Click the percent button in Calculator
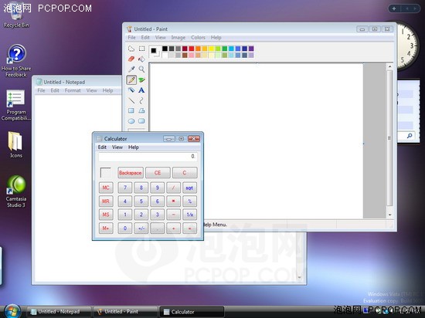Image resolution: width=425 pixels, height=318 pixels. tap(190, 201)
